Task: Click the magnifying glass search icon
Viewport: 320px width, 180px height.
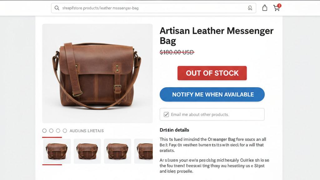Action: click(57, 8)
